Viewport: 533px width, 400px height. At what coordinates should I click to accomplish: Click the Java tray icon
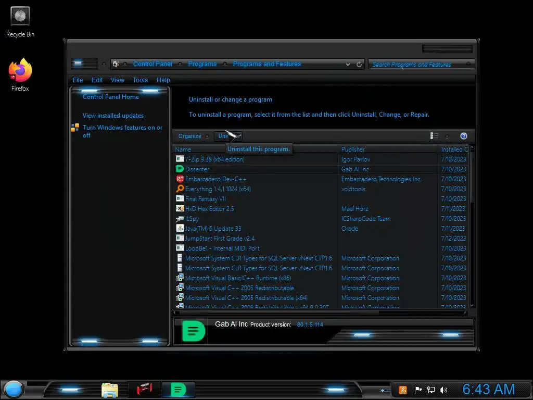(x=403, y=390)
